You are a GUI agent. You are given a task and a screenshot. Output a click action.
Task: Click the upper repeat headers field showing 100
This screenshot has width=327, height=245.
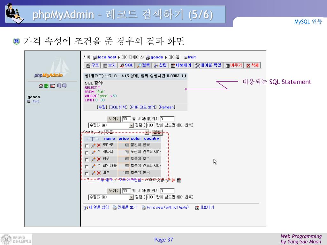[x=150, y=125]
